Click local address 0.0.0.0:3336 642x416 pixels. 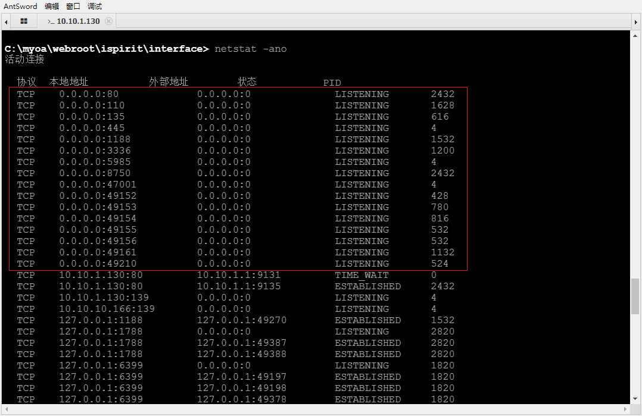pyautogui.click(x=95, y=151)
